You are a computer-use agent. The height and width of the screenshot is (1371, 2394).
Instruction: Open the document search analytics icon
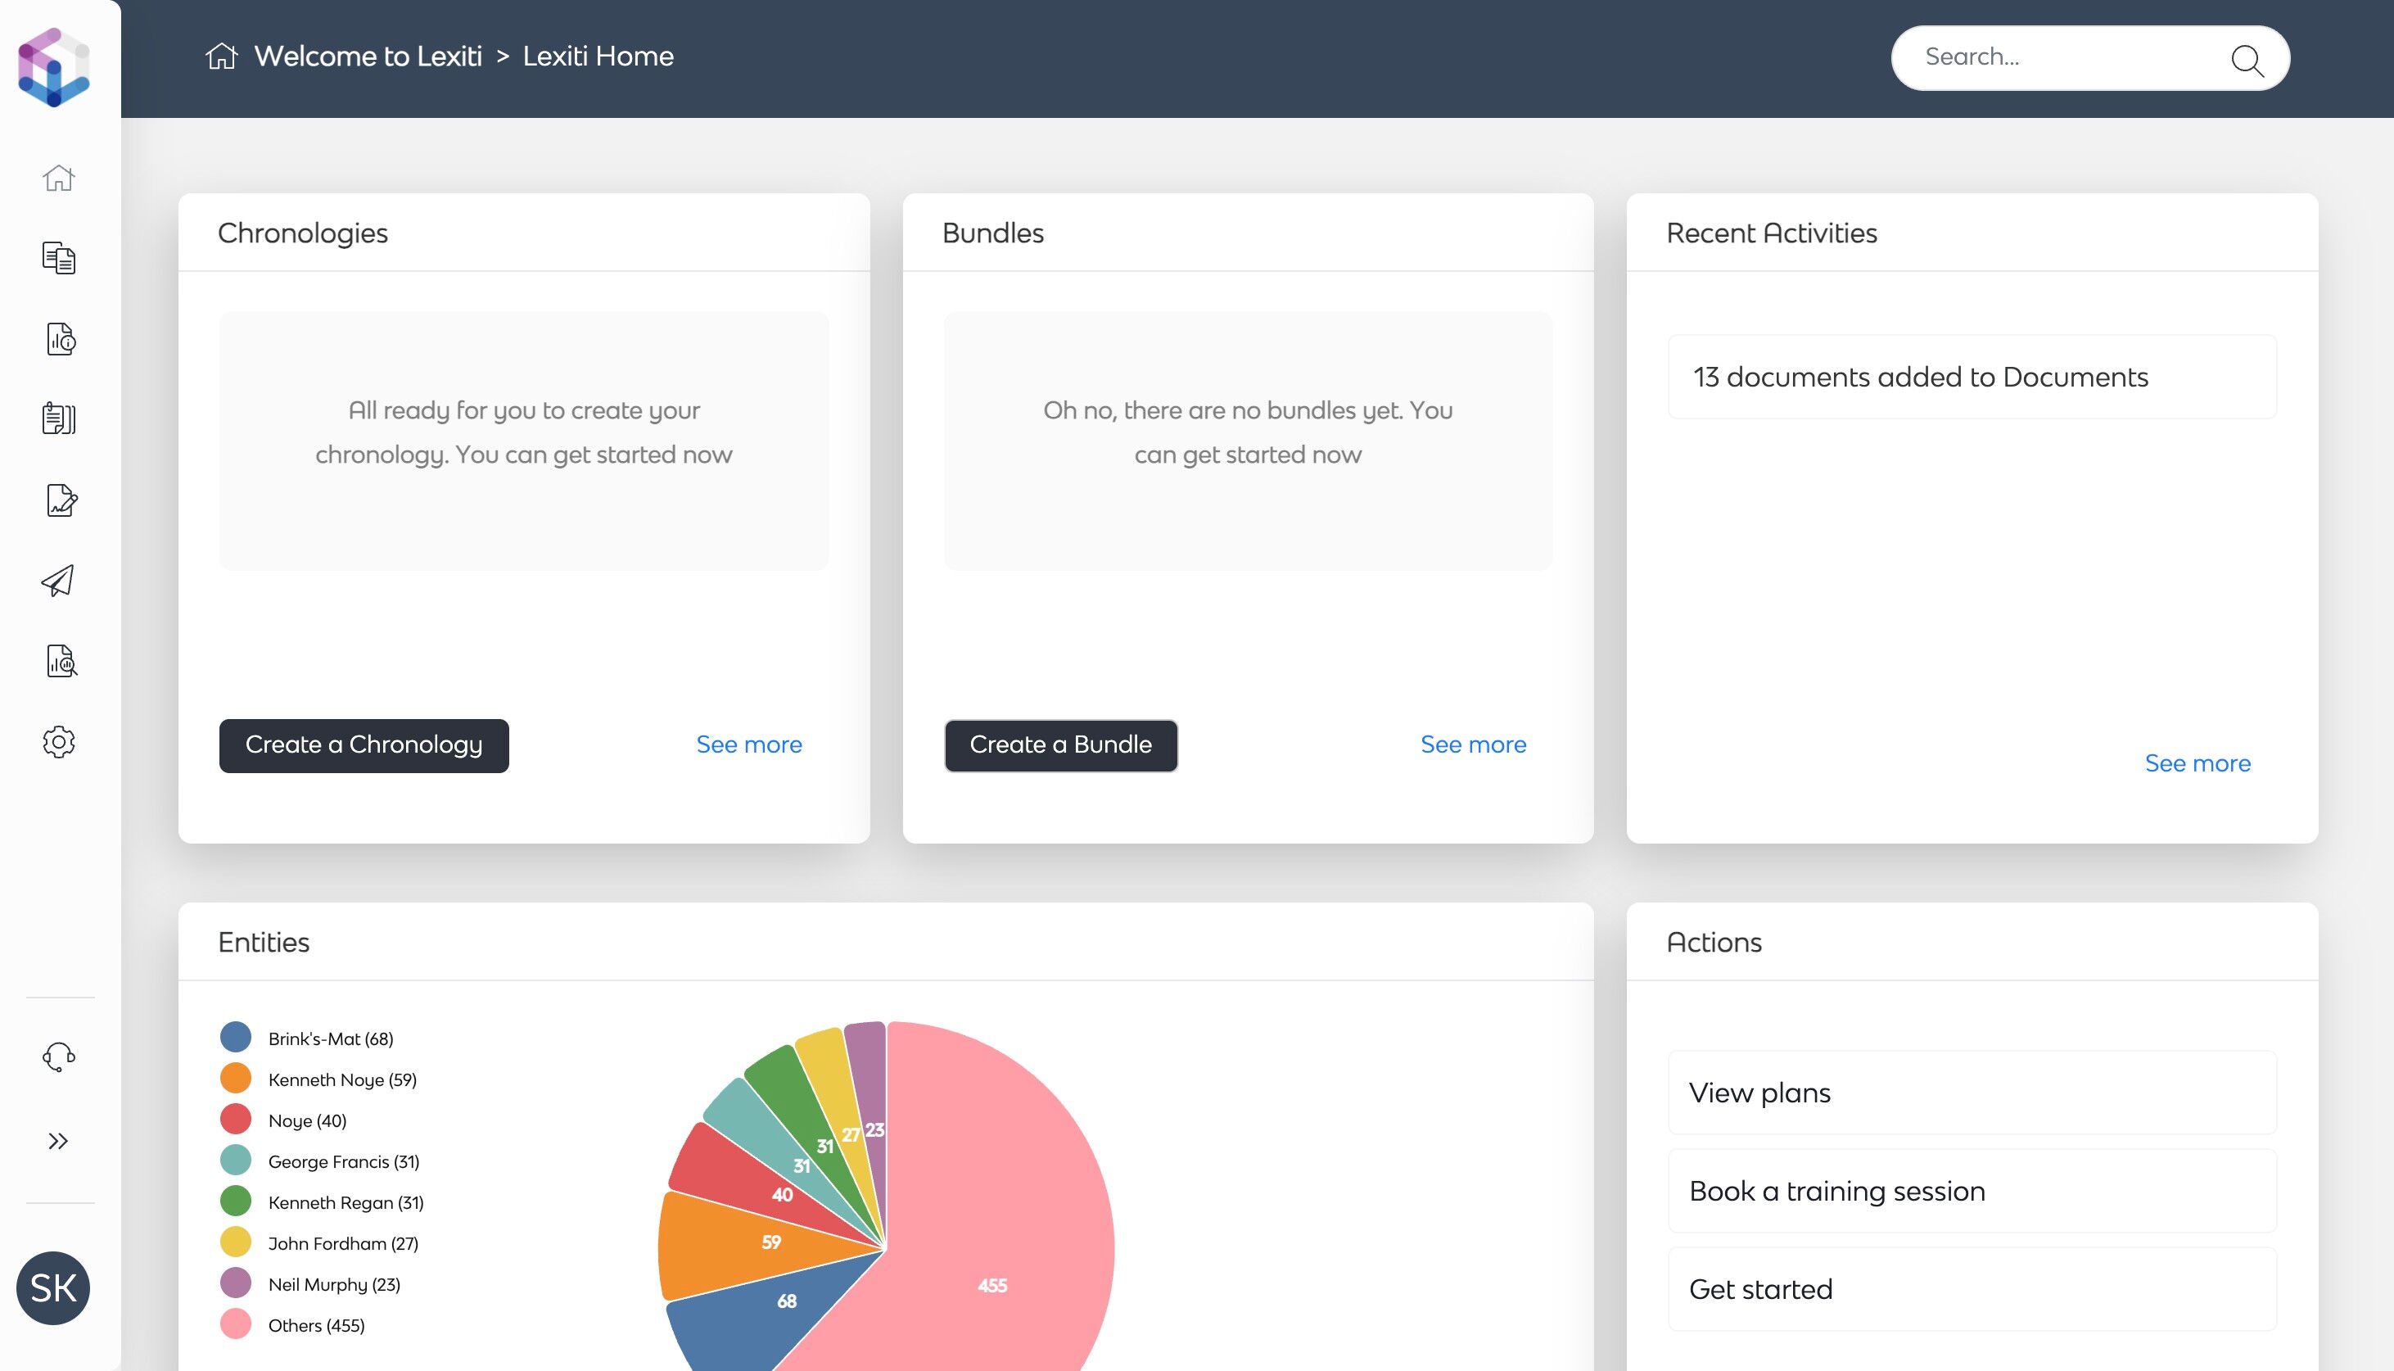[61, 661]
